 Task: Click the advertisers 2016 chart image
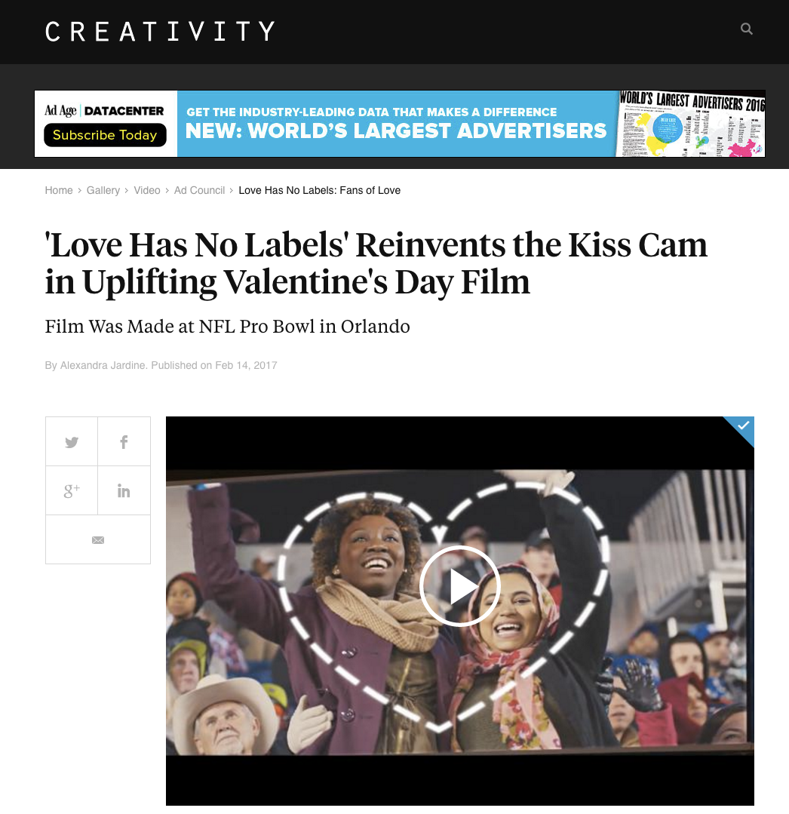click(x=692, y=124)
